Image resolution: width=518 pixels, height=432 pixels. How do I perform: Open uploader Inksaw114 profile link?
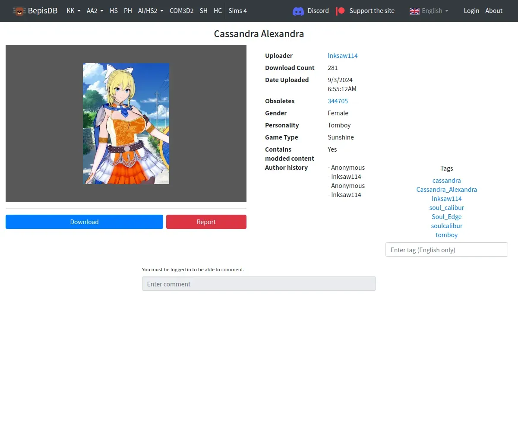point(343,56)
